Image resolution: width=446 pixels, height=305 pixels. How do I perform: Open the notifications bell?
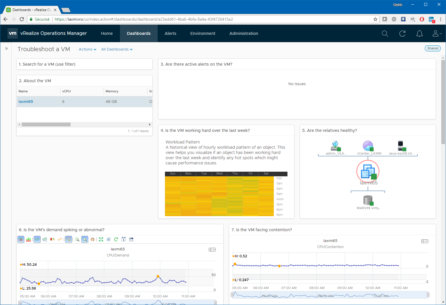point(419,33)
